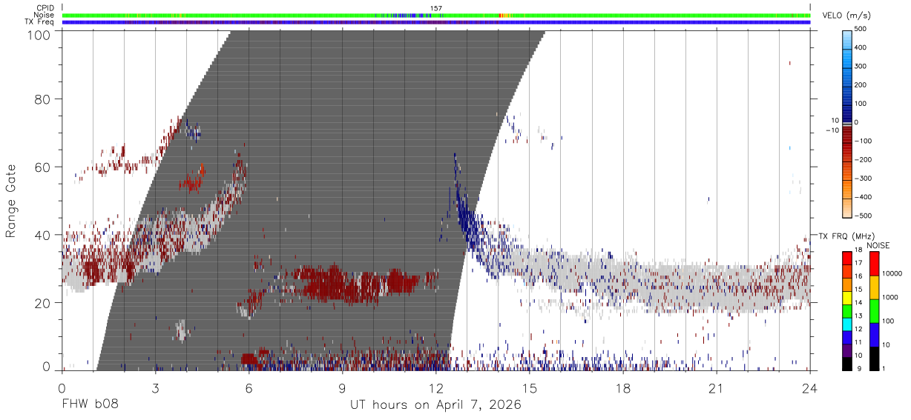Click the 80 tick on the Range Gate axis
Viewport: 911px width, 420px height.
43,99
